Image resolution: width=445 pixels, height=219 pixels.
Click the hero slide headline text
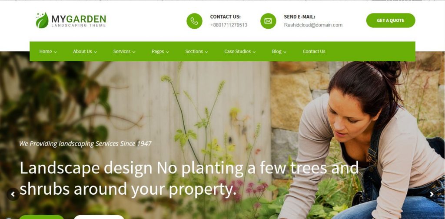189,178
